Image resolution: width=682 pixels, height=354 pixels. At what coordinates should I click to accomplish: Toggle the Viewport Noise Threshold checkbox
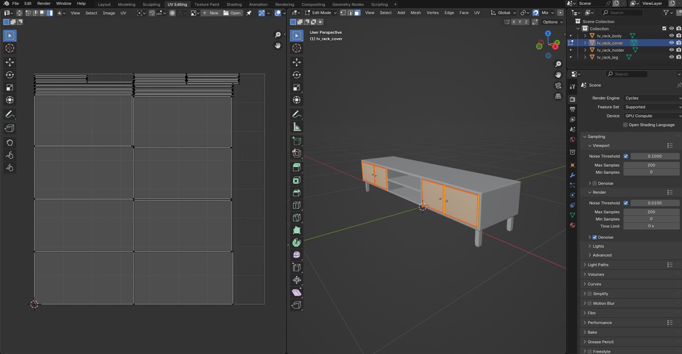point(626,156)
